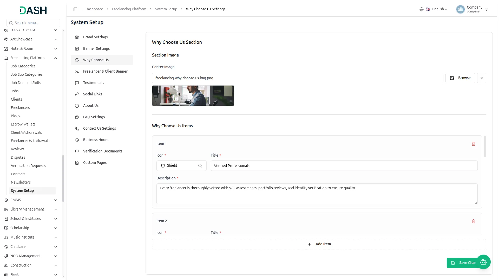Click Custom Pages document icon
499x280 pixels.
77,163
